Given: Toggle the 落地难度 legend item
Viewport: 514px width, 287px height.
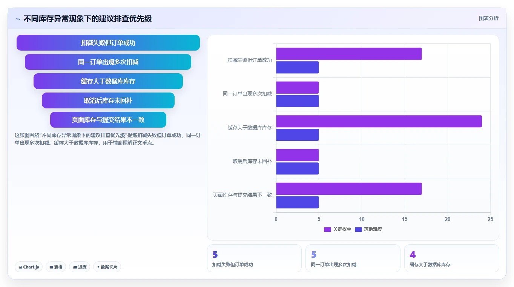Looking at the screenshot, I should point(368,229).
